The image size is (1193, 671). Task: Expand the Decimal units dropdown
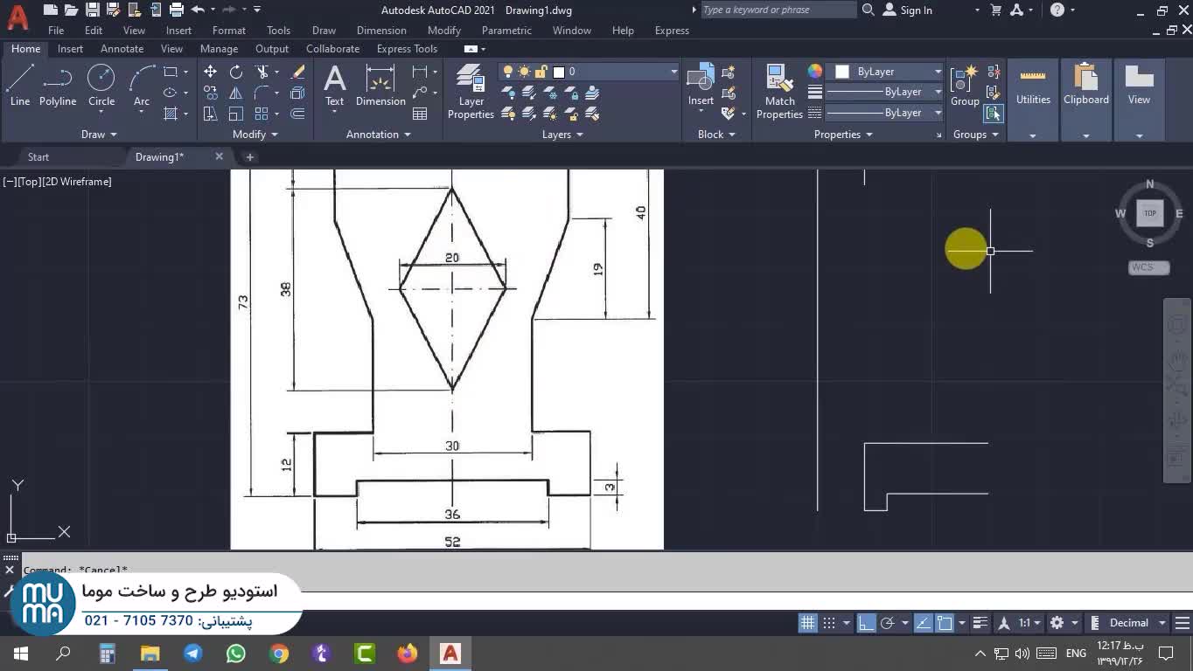(1162, 623)
